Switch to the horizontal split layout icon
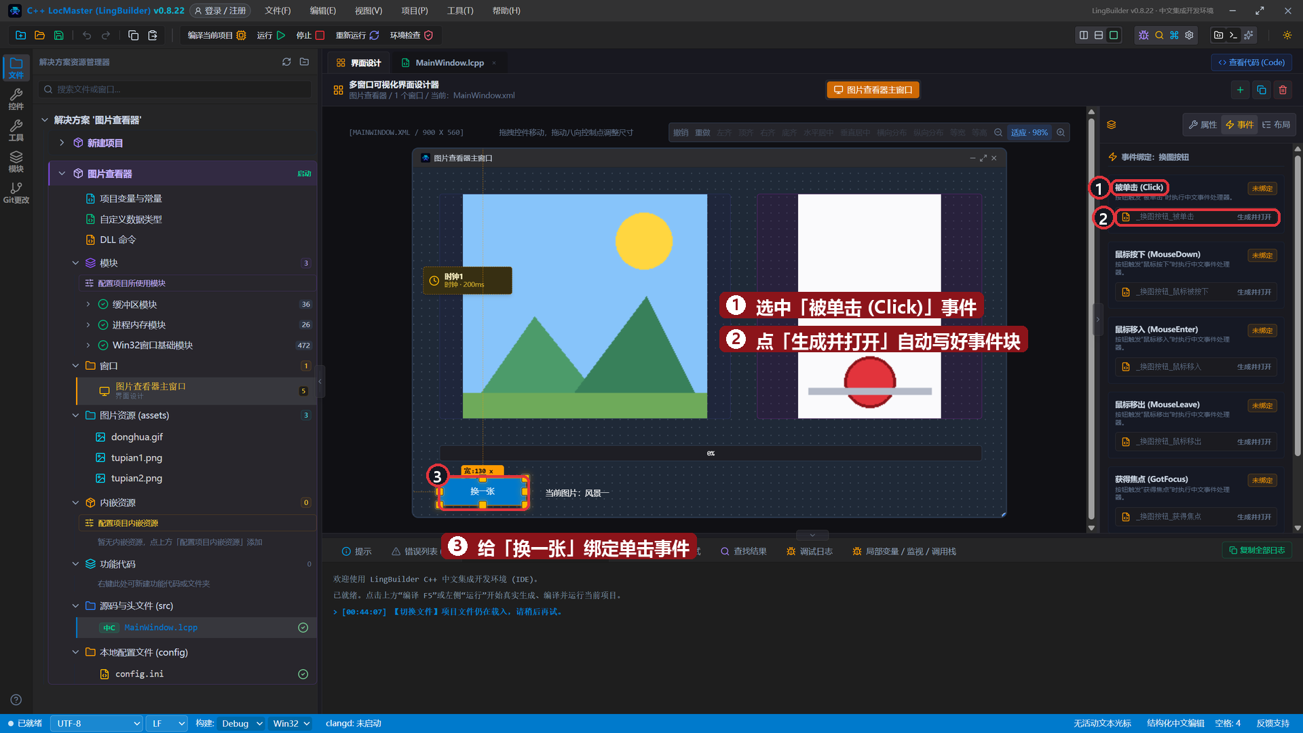This screenshot has height=733, width=1303. (1099, 35)
